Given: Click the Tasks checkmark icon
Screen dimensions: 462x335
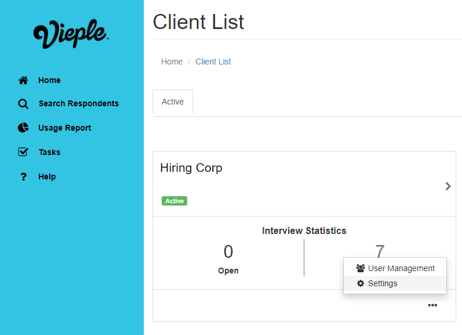Looking at the screenshot, I should click(23, 152).
